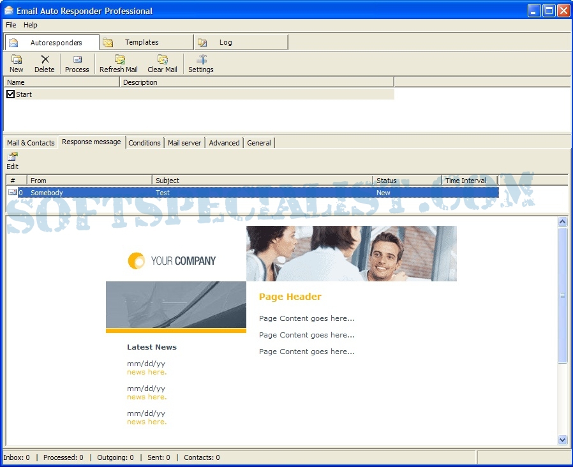Click the Delete toolbar icon
This screenshot has width=573, height=467.
pos(45,60)
